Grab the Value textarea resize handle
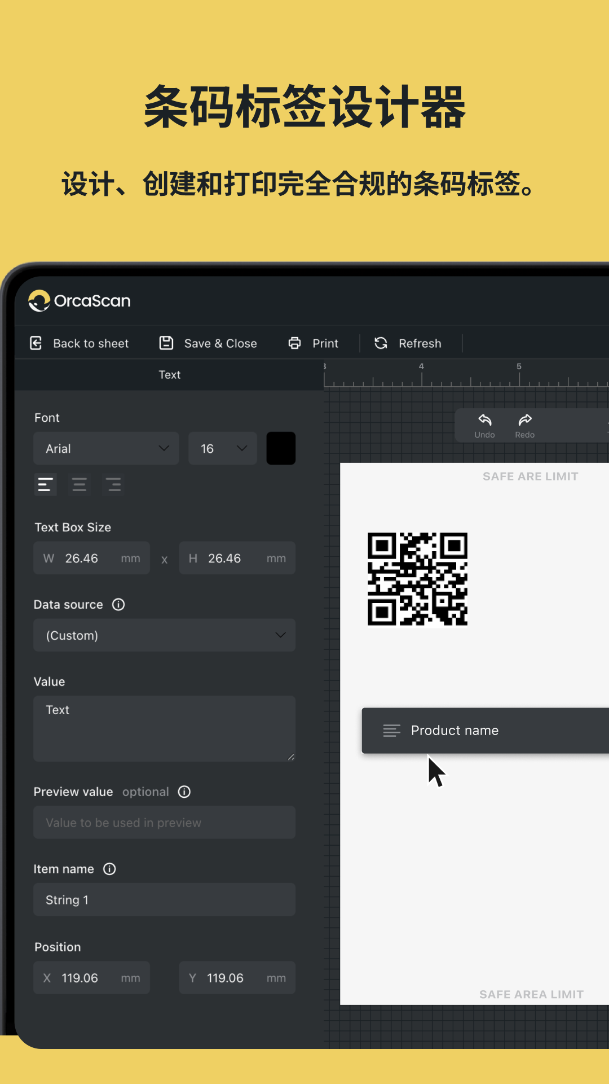 coord(291,757)
